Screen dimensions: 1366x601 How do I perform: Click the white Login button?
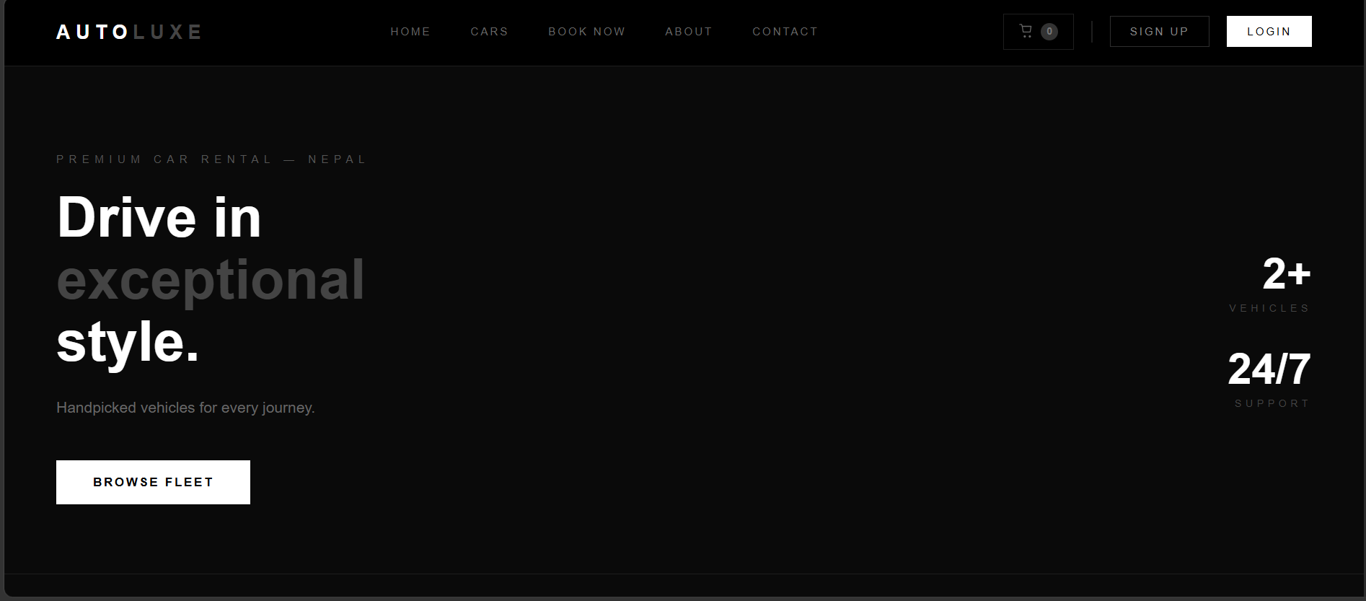(x=1269, y=32)
